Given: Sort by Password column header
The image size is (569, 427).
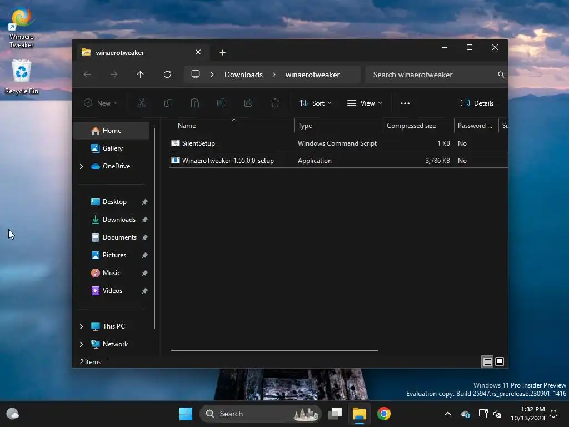Looking at the screenshot, I should click(476, 125).
